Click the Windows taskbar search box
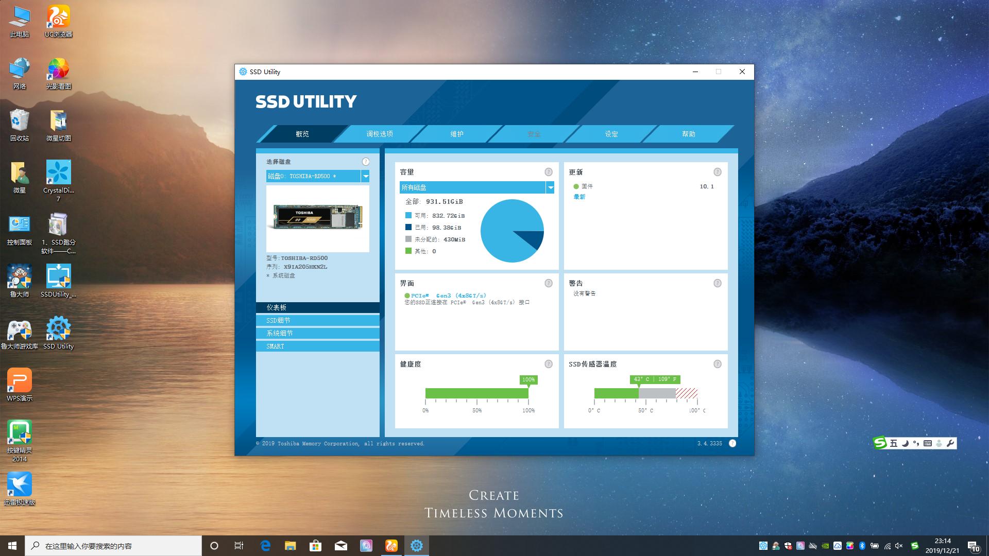This screenshot has width=989, height=556. [x=113, y=546]
